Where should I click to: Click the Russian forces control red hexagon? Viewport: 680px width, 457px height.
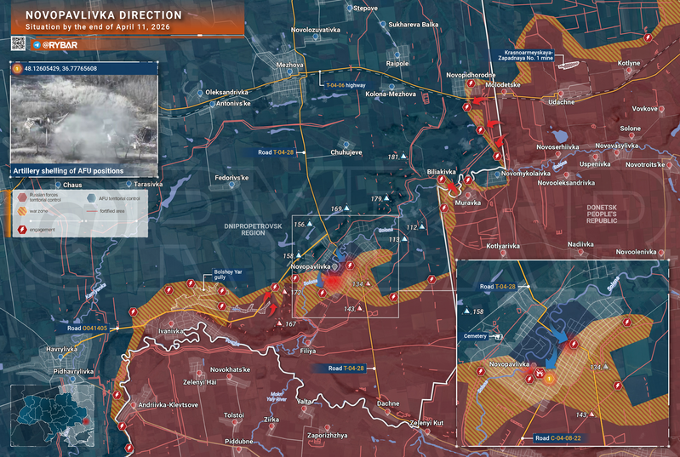point(22,197)
